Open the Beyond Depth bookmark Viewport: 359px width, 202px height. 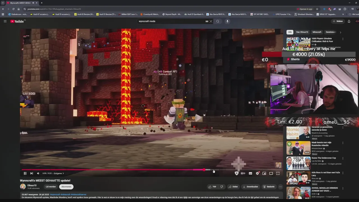172,14
